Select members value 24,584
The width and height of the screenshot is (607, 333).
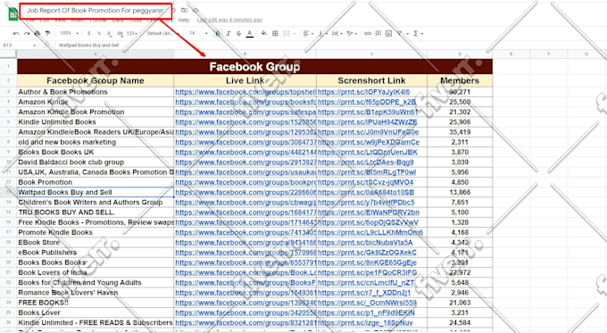[460, 323]
